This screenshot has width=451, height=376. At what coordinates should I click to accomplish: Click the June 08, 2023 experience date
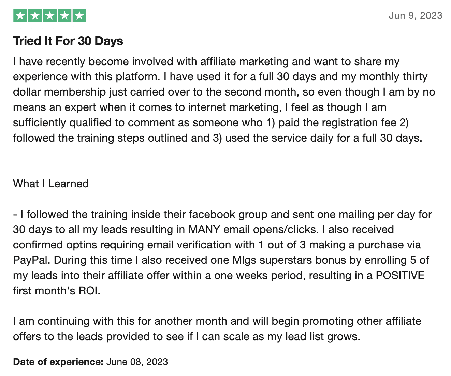point(137,362)
